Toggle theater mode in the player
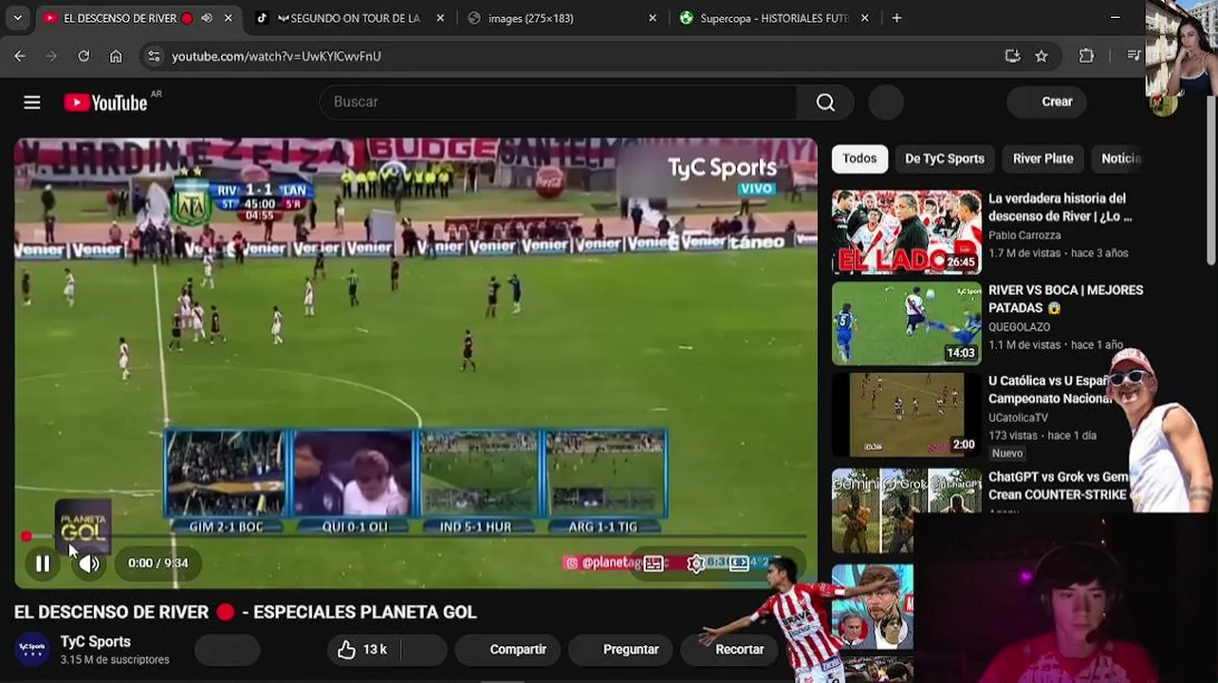The height and width of the screenshot is (683, 1218). pos(739,563)
